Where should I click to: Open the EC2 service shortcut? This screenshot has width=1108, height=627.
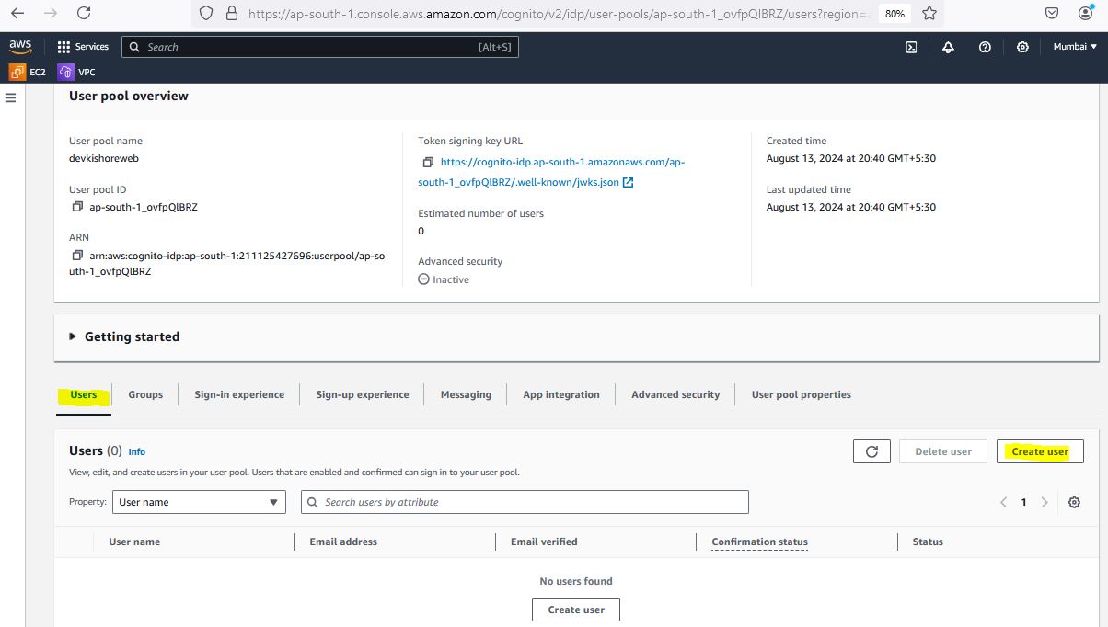[x=28, y=72]
